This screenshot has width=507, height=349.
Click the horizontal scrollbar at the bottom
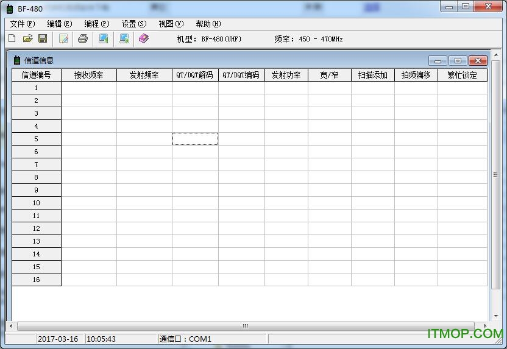[x=246, y=326]
